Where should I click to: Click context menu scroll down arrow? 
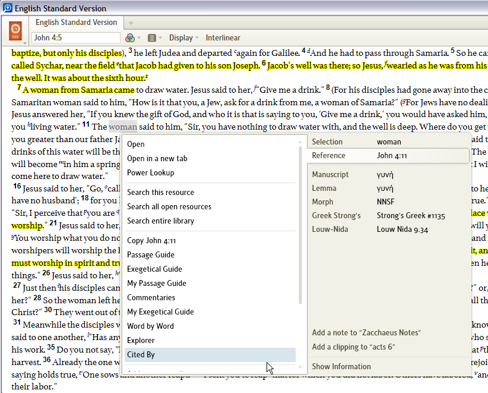(300, 367)
